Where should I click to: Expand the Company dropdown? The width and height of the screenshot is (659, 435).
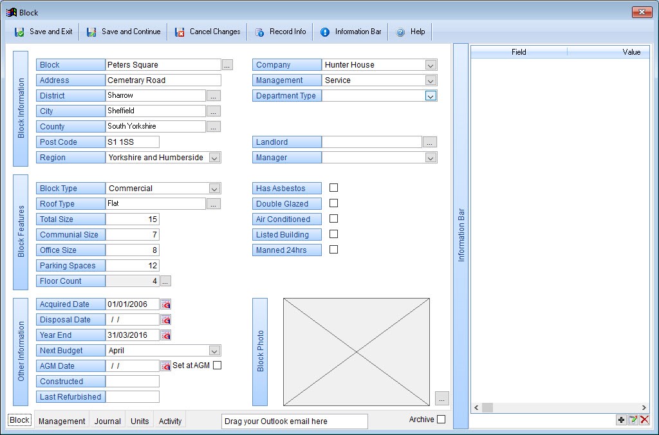pos(431,65)
